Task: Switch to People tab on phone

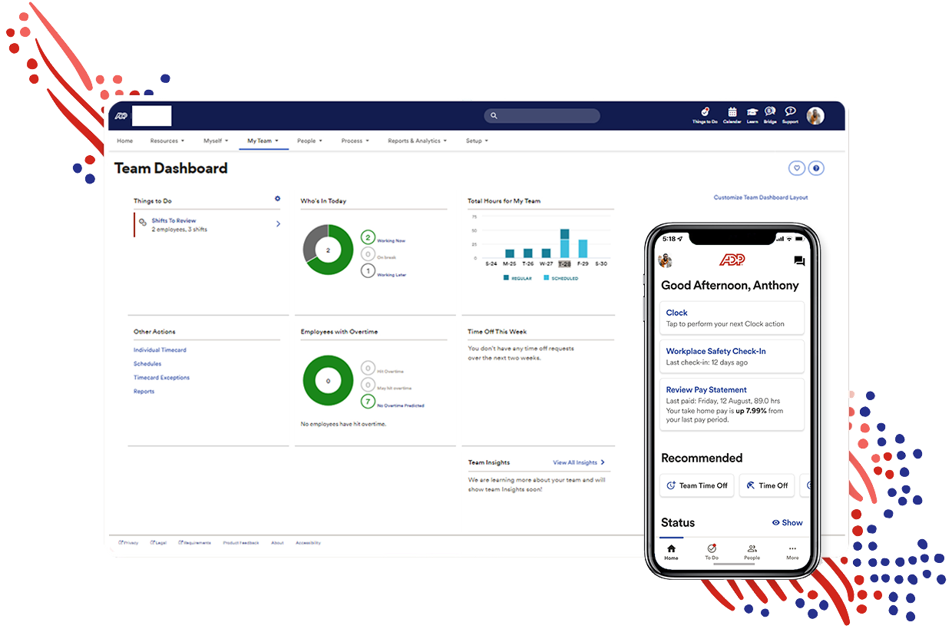Action: [x=752, y=551]
